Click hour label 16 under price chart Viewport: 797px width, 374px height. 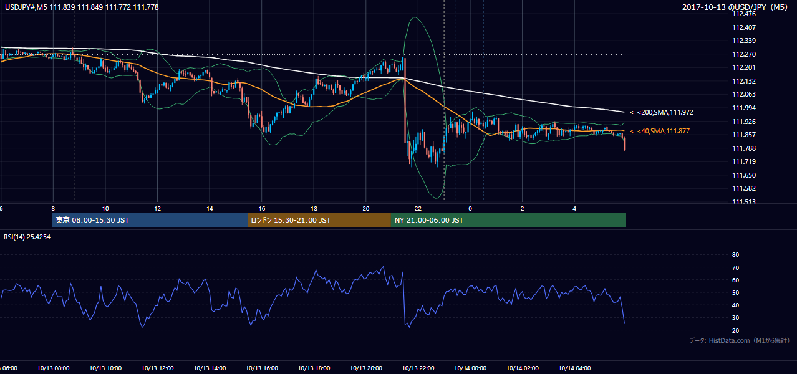click(x=262, y=208)
